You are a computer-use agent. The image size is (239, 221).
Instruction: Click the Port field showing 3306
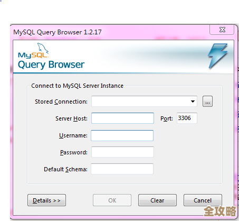pos(187,118)
